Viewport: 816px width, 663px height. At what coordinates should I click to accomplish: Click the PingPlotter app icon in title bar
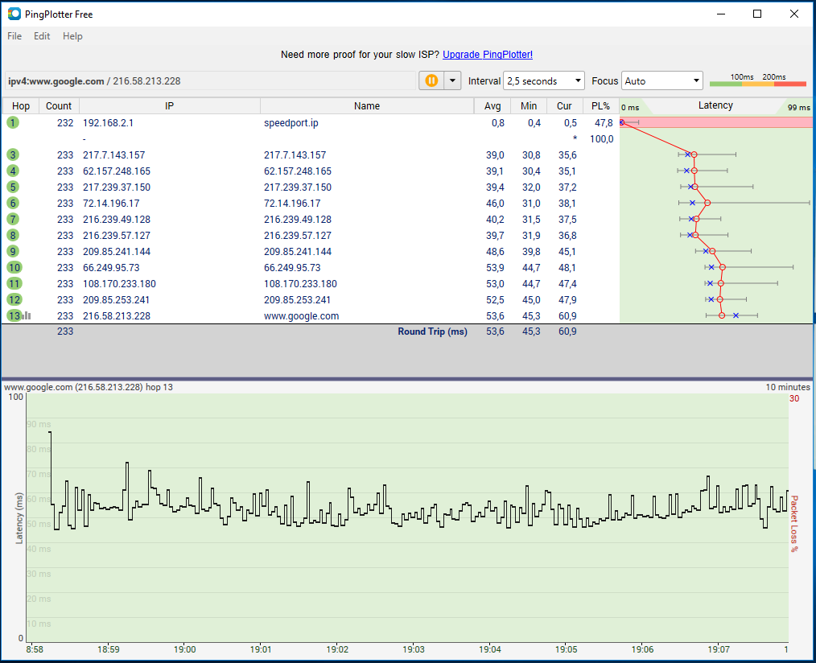(14, 14)
